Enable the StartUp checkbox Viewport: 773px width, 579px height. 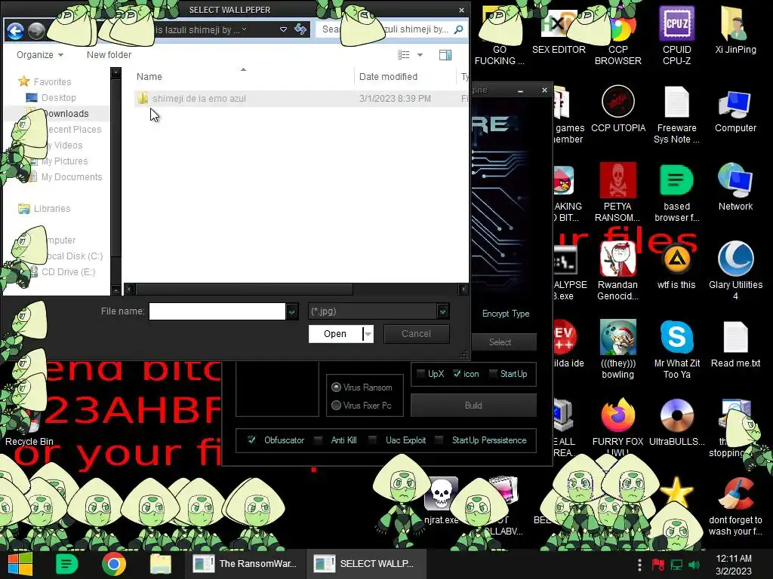click(492, 374)
